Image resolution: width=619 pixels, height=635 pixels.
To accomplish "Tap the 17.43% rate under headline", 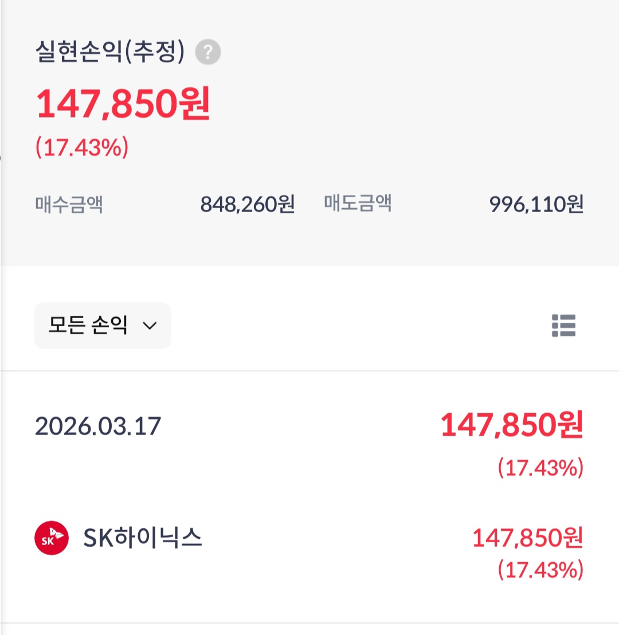I will coord(82,147).
